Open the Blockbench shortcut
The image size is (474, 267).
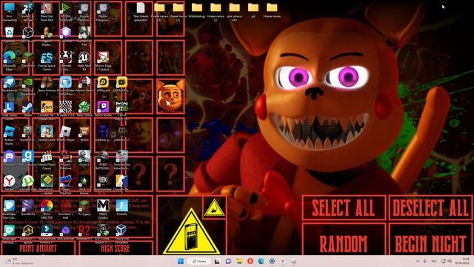(x=9, y=82)
